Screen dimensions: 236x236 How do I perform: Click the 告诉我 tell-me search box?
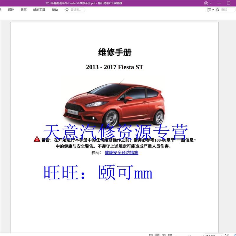(75, 10)
